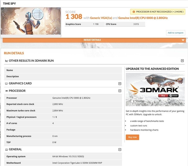Select the 2,800 MHz stock clock value
The width and height of the screenshot is (188, 166).
(x=58, y=104)
